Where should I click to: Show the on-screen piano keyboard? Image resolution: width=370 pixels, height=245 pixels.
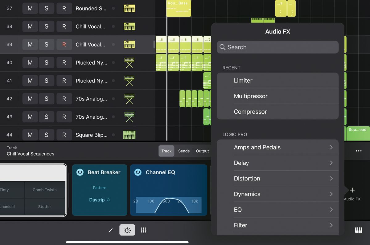pyautogui.click(x=358, y=230)
